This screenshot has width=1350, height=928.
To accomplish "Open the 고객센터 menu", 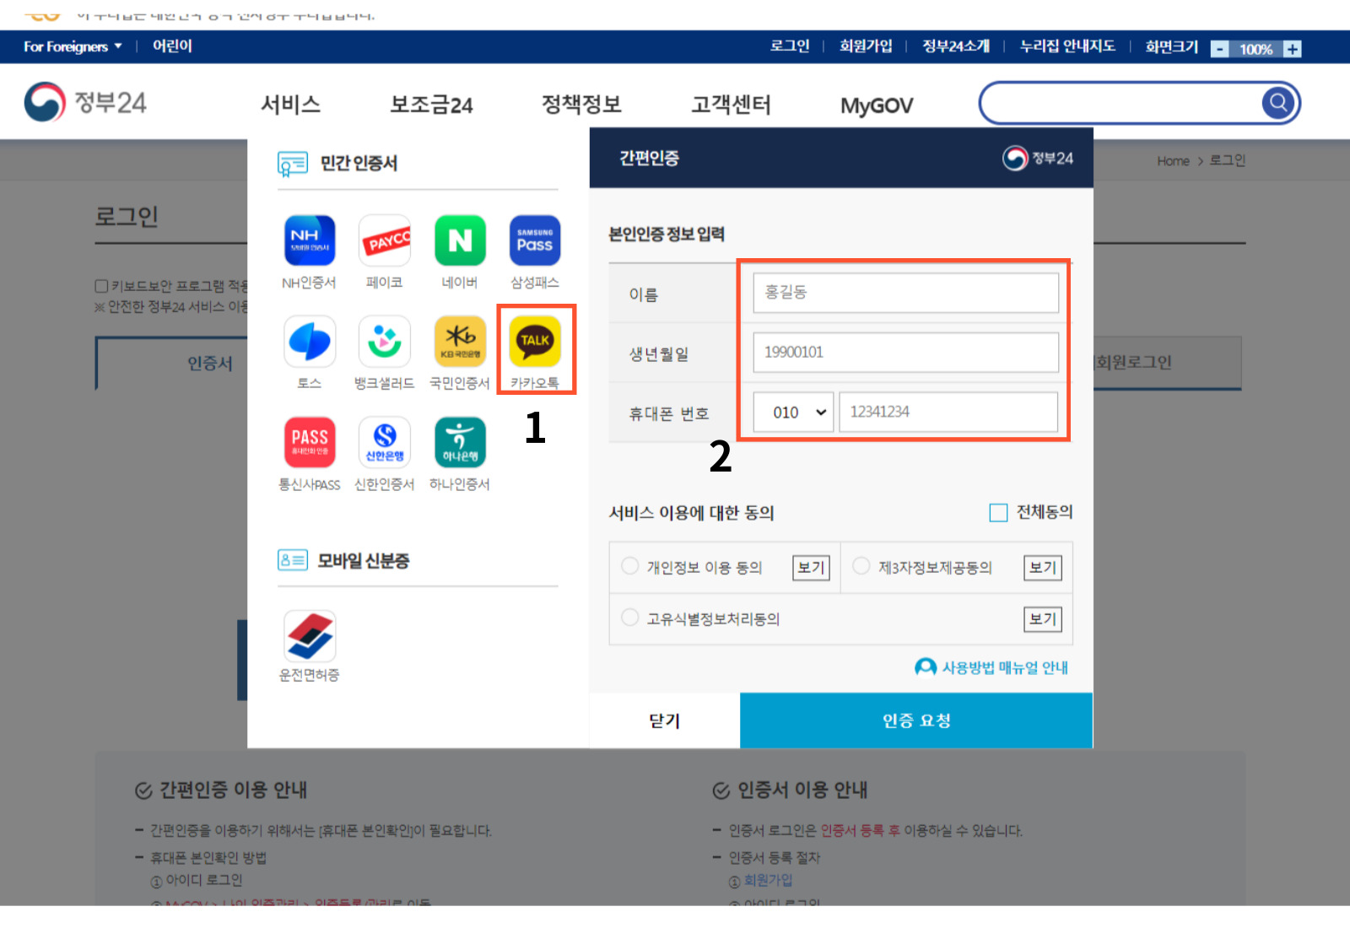I will click(731, 105).
